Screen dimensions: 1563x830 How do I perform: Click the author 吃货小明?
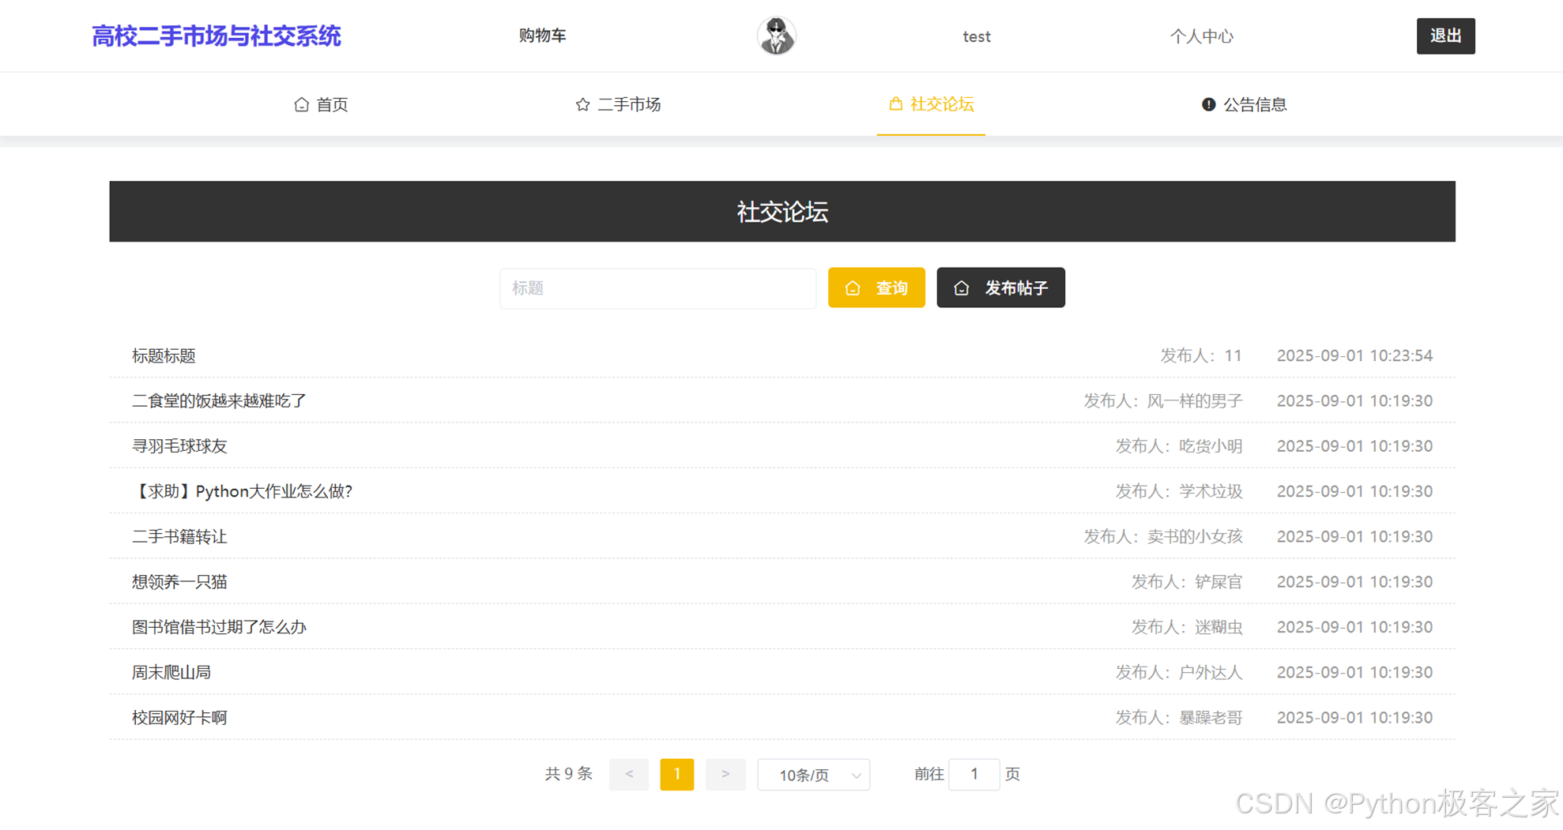(x=1211, y=445)
